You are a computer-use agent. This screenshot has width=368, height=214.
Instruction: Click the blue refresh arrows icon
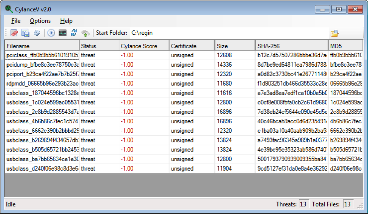pyautogui.click(x=74, y=33)
